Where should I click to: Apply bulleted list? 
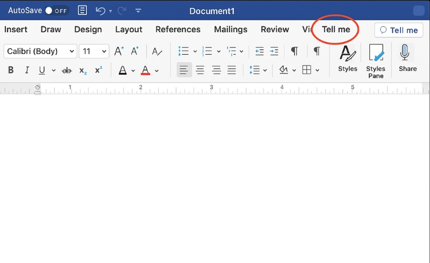click(x=183, y=51)
